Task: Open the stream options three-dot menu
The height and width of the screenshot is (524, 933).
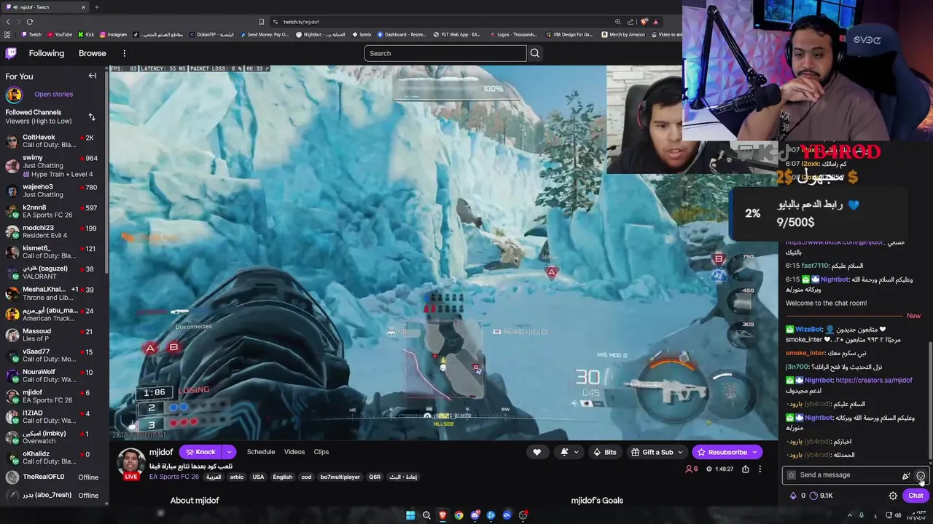Action: point(760,469)
